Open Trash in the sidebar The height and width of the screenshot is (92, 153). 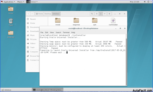coord(32,47)
